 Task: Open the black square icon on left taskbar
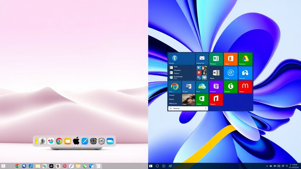(x=51, y=166)
